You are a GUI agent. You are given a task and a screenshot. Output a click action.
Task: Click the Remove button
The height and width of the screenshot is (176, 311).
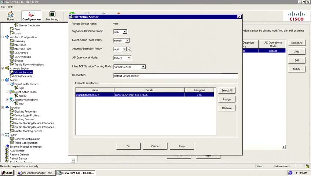point(227,108)
